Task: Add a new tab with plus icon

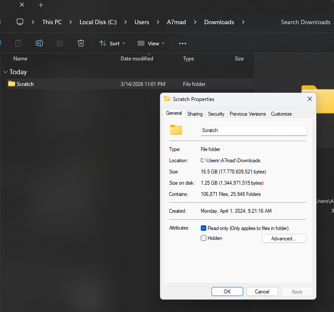Action: [x=41, y=5]
